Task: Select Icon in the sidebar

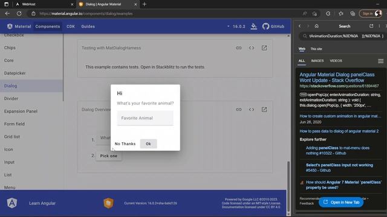Action: 31,149
